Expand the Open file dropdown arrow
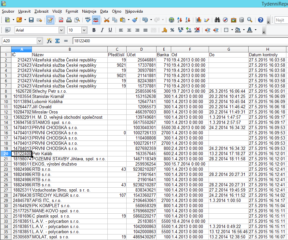 tap(25, 20)
